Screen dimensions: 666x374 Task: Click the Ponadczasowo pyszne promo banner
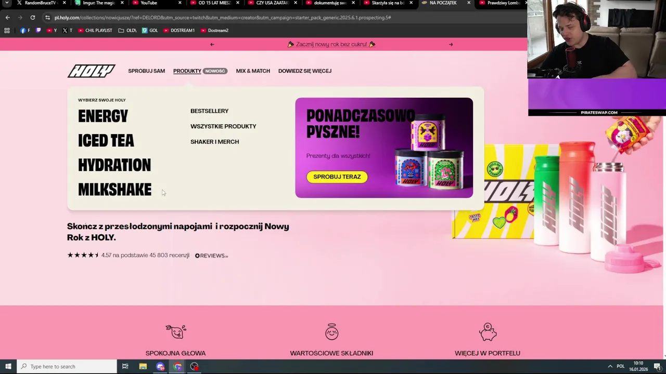click(x=384, y=148)
